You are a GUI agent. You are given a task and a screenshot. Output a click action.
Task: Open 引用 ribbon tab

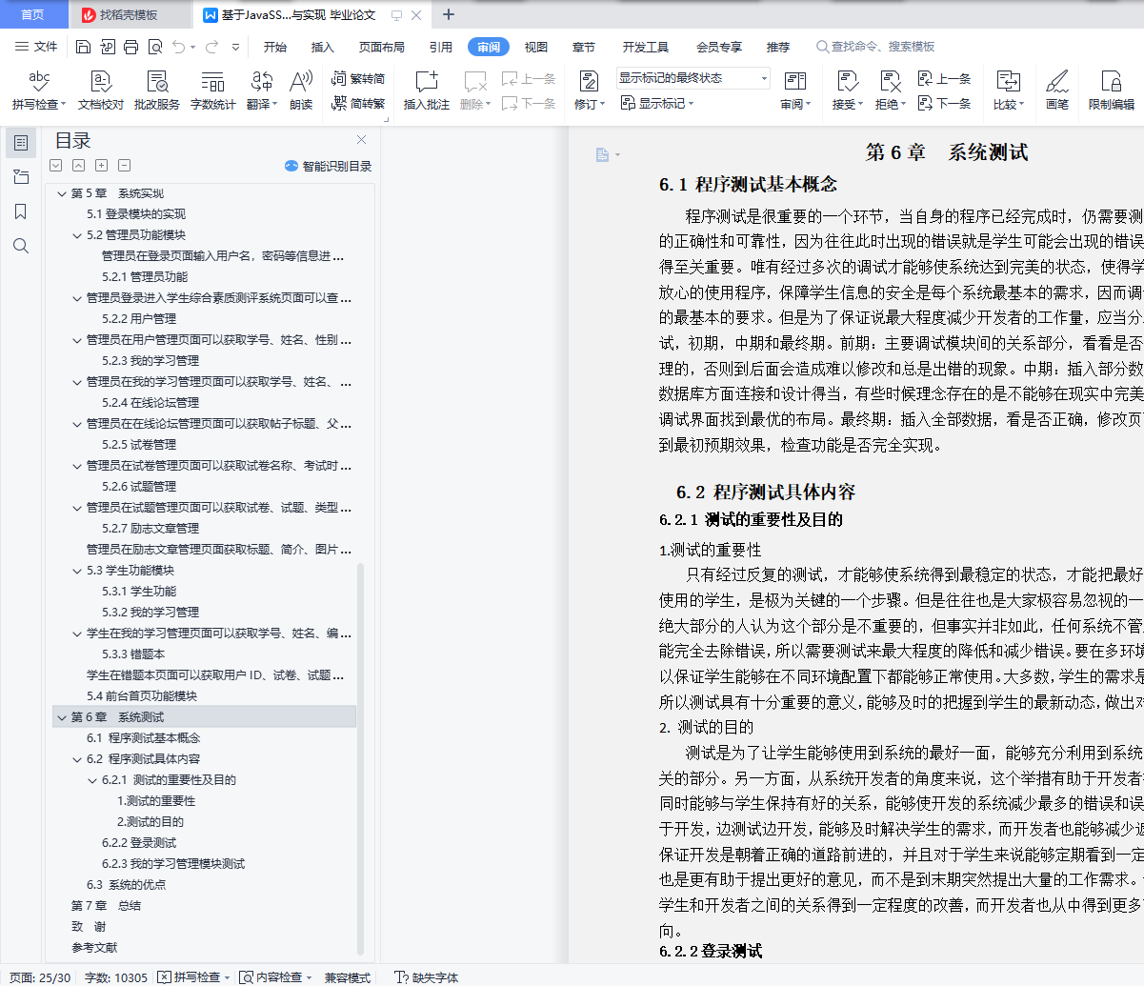440,47
